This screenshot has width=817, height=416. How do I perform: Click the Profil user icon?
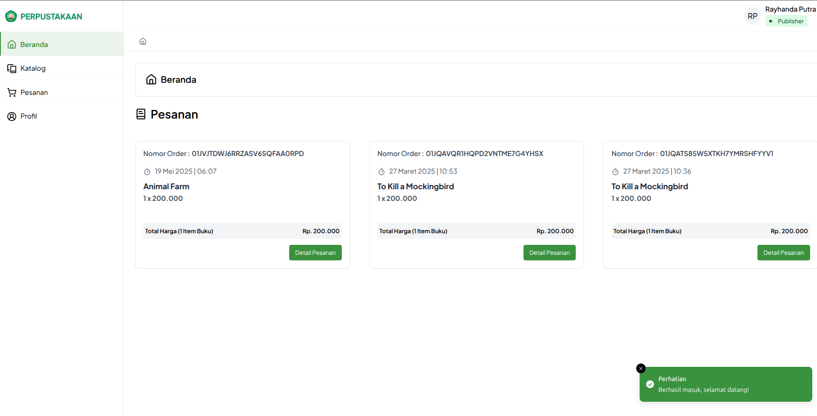(x=12, y=116)
